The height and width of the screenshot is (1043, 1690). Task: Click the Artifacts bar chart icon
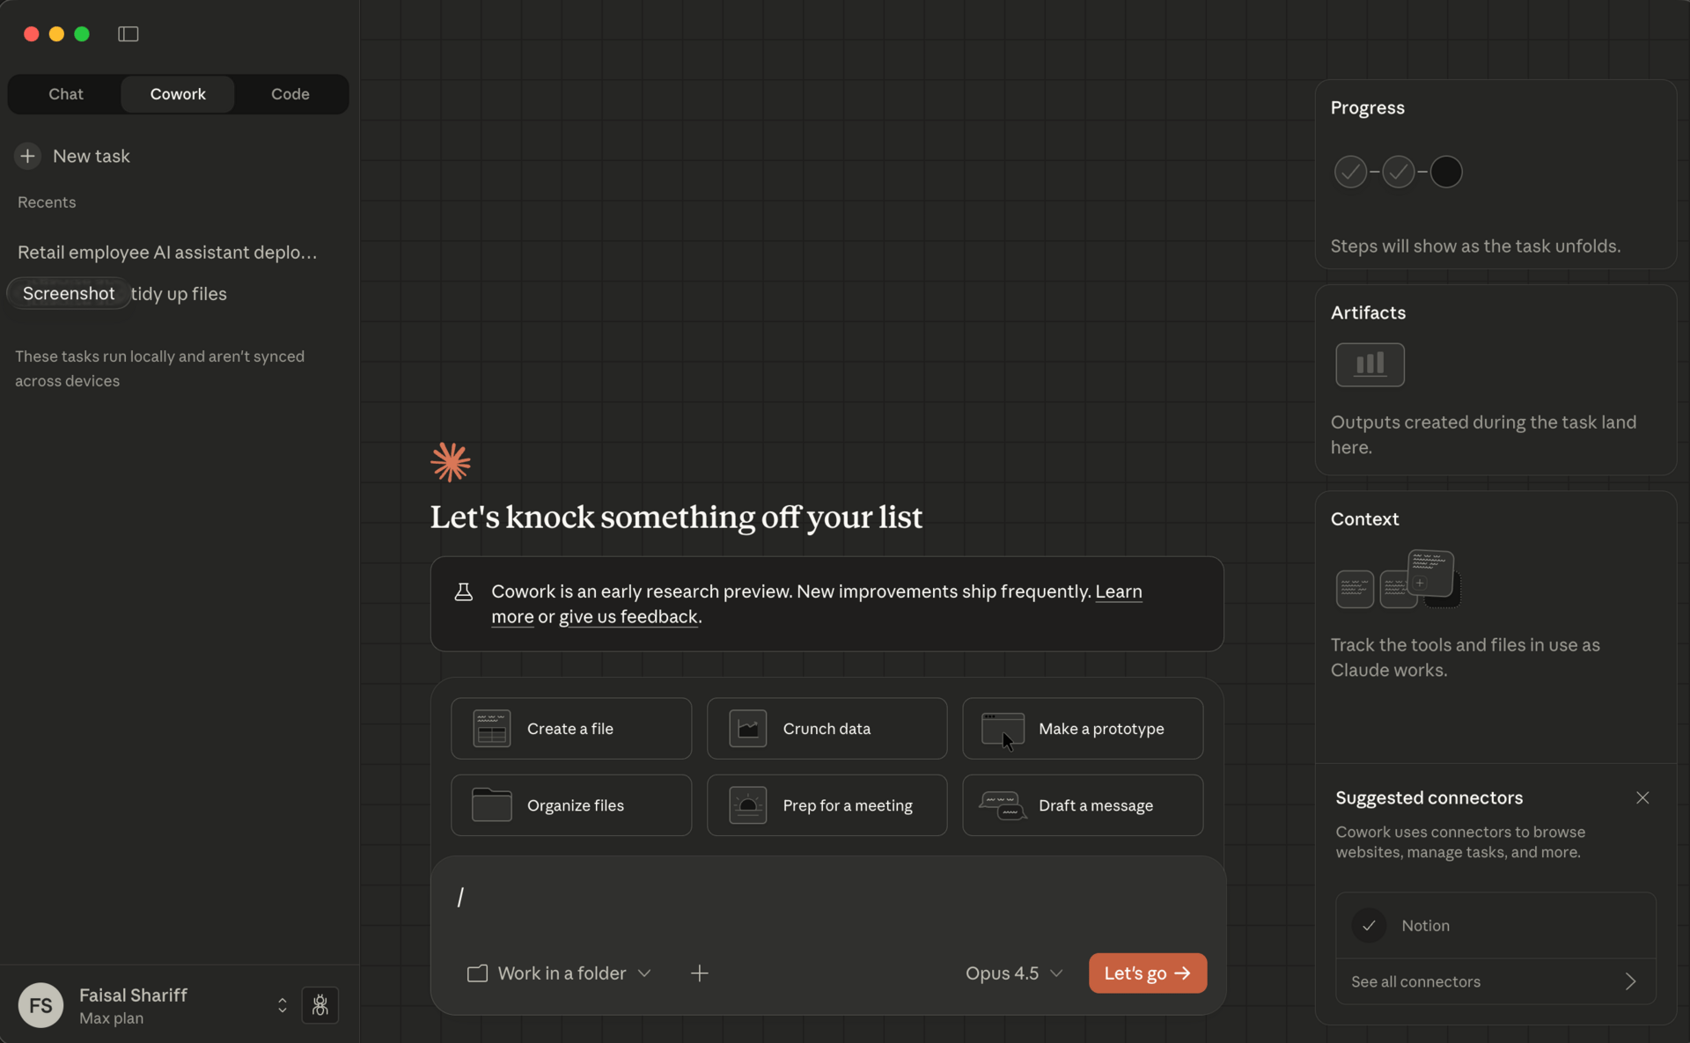(x=1370, y=364)
